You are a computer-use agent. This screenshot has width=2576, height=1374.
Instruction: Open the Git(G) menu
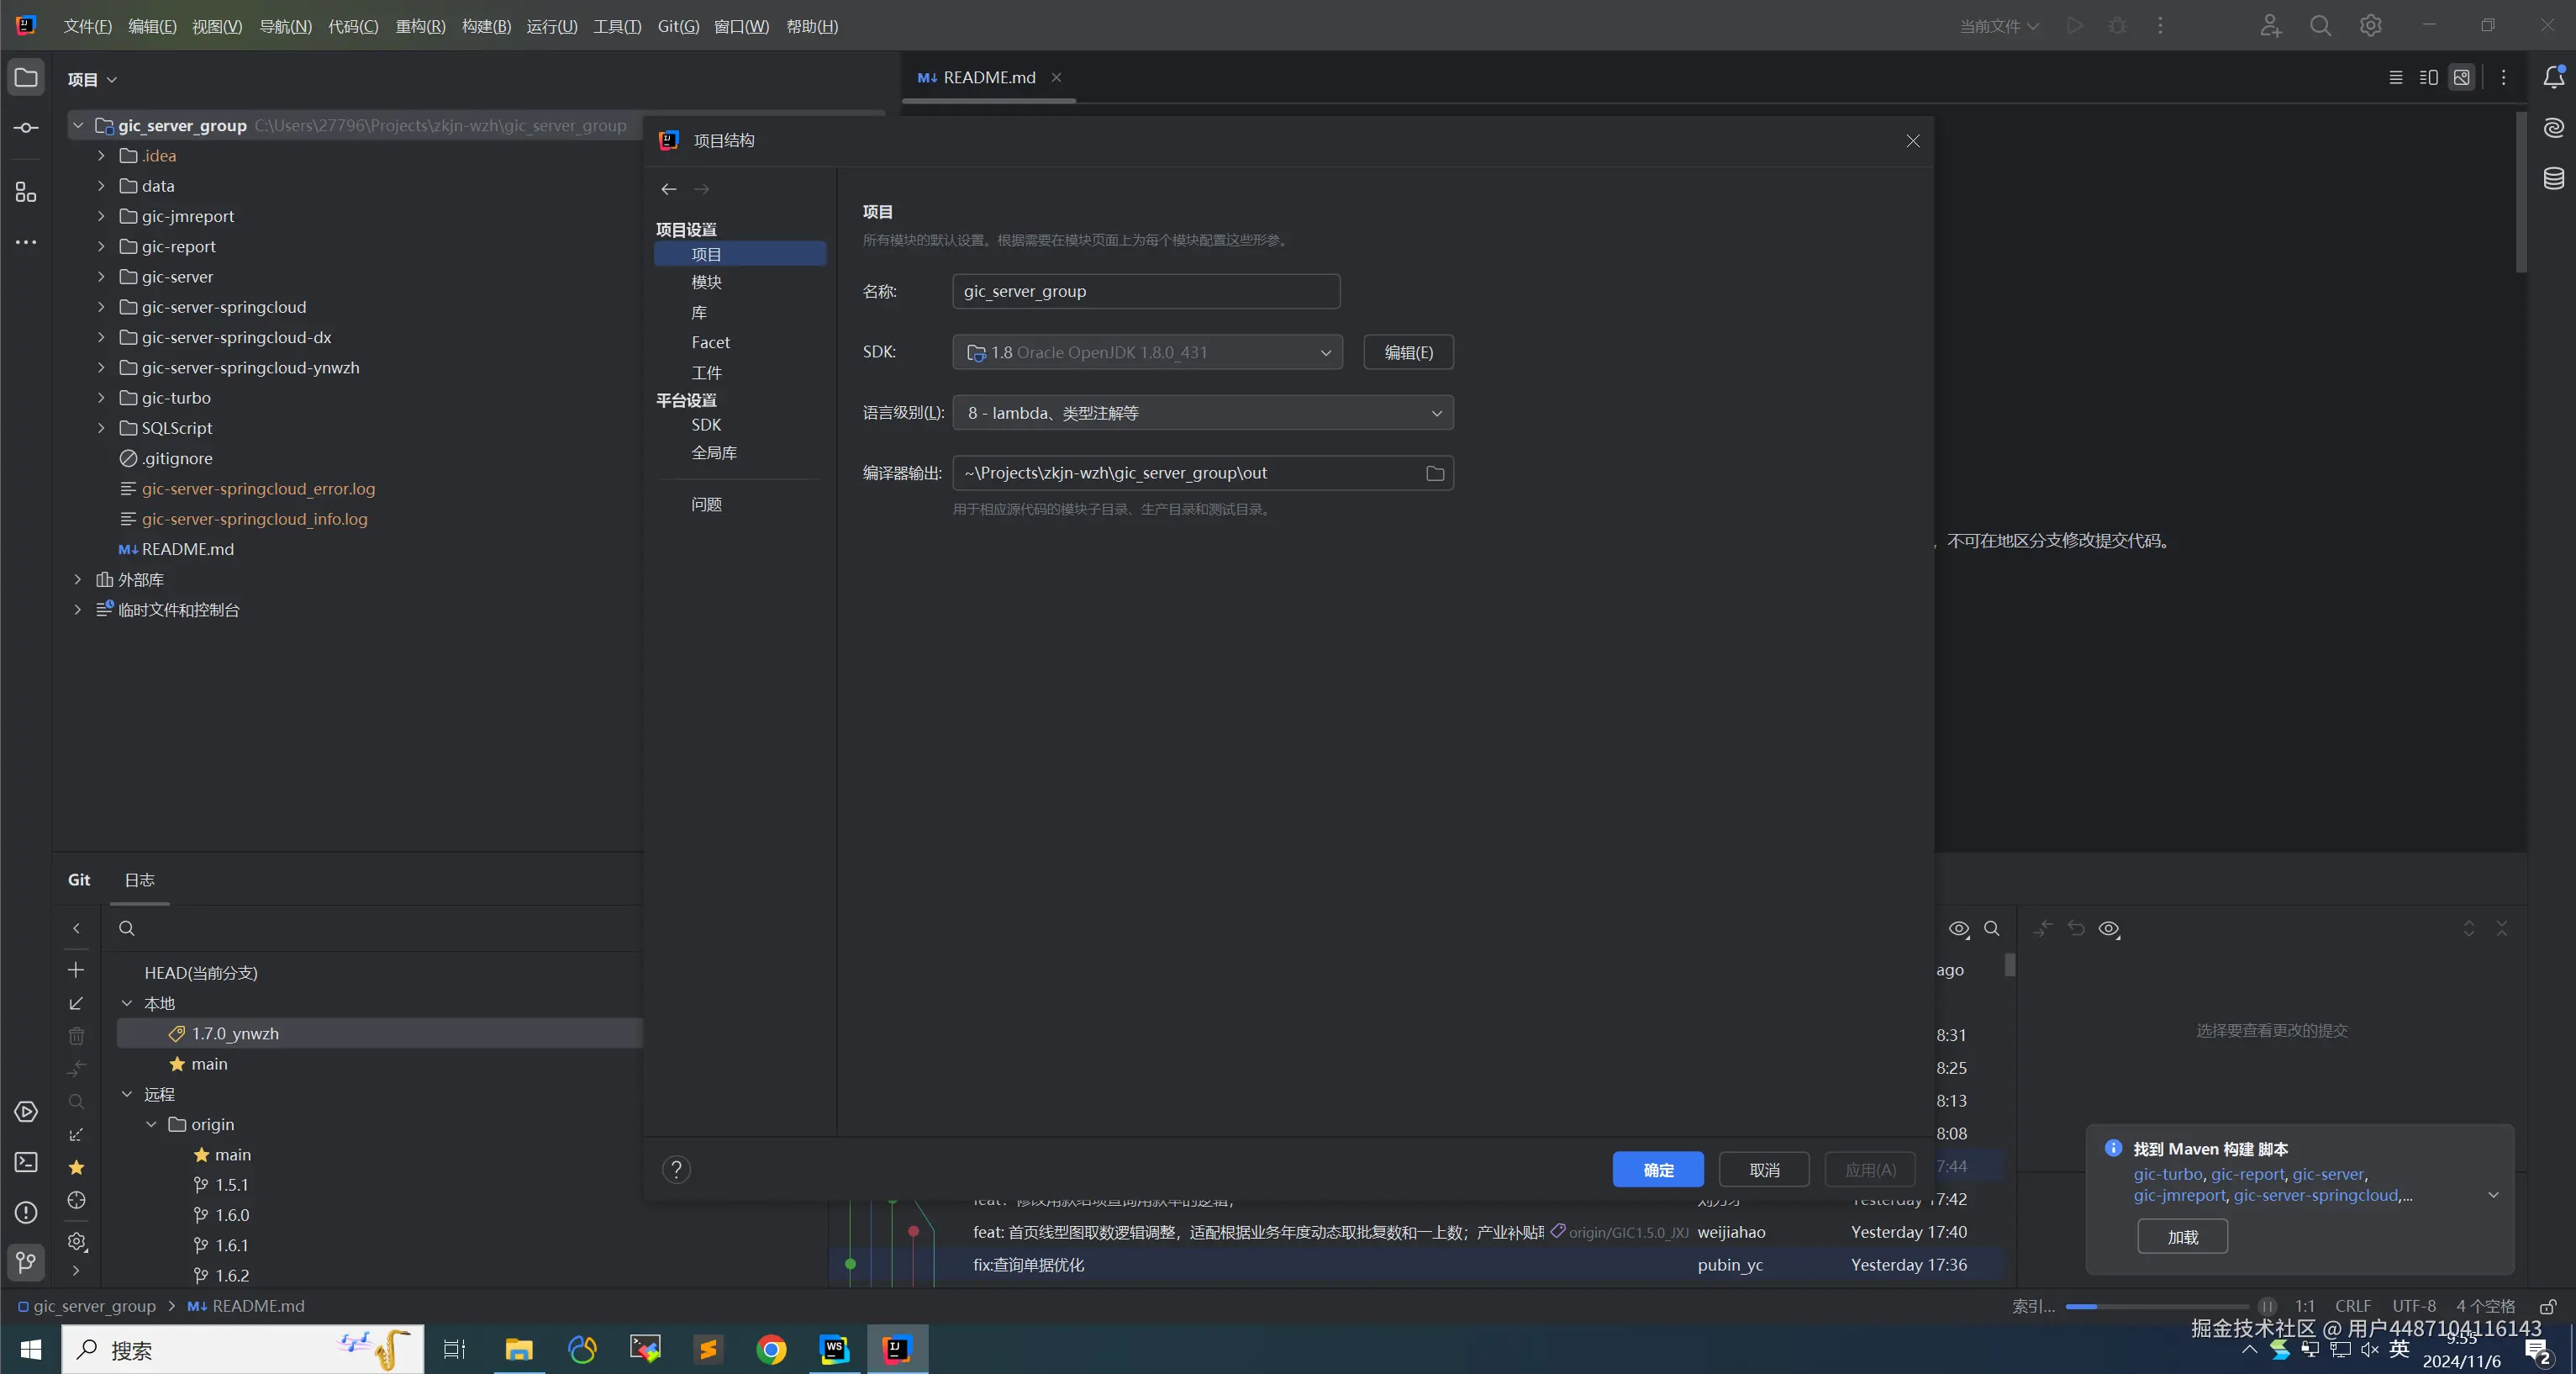[x=678, y=26]
